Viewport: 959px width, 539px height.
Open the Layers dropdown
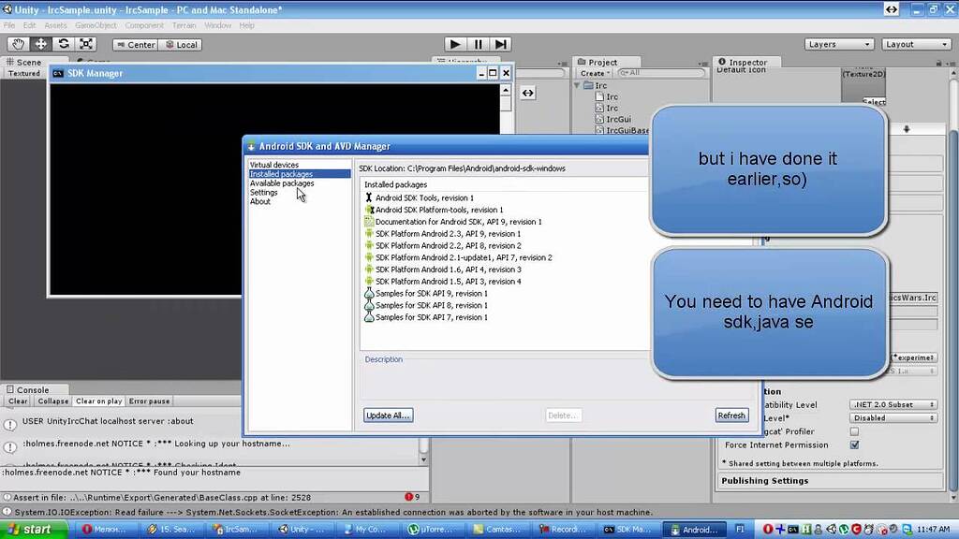(838, 43)
